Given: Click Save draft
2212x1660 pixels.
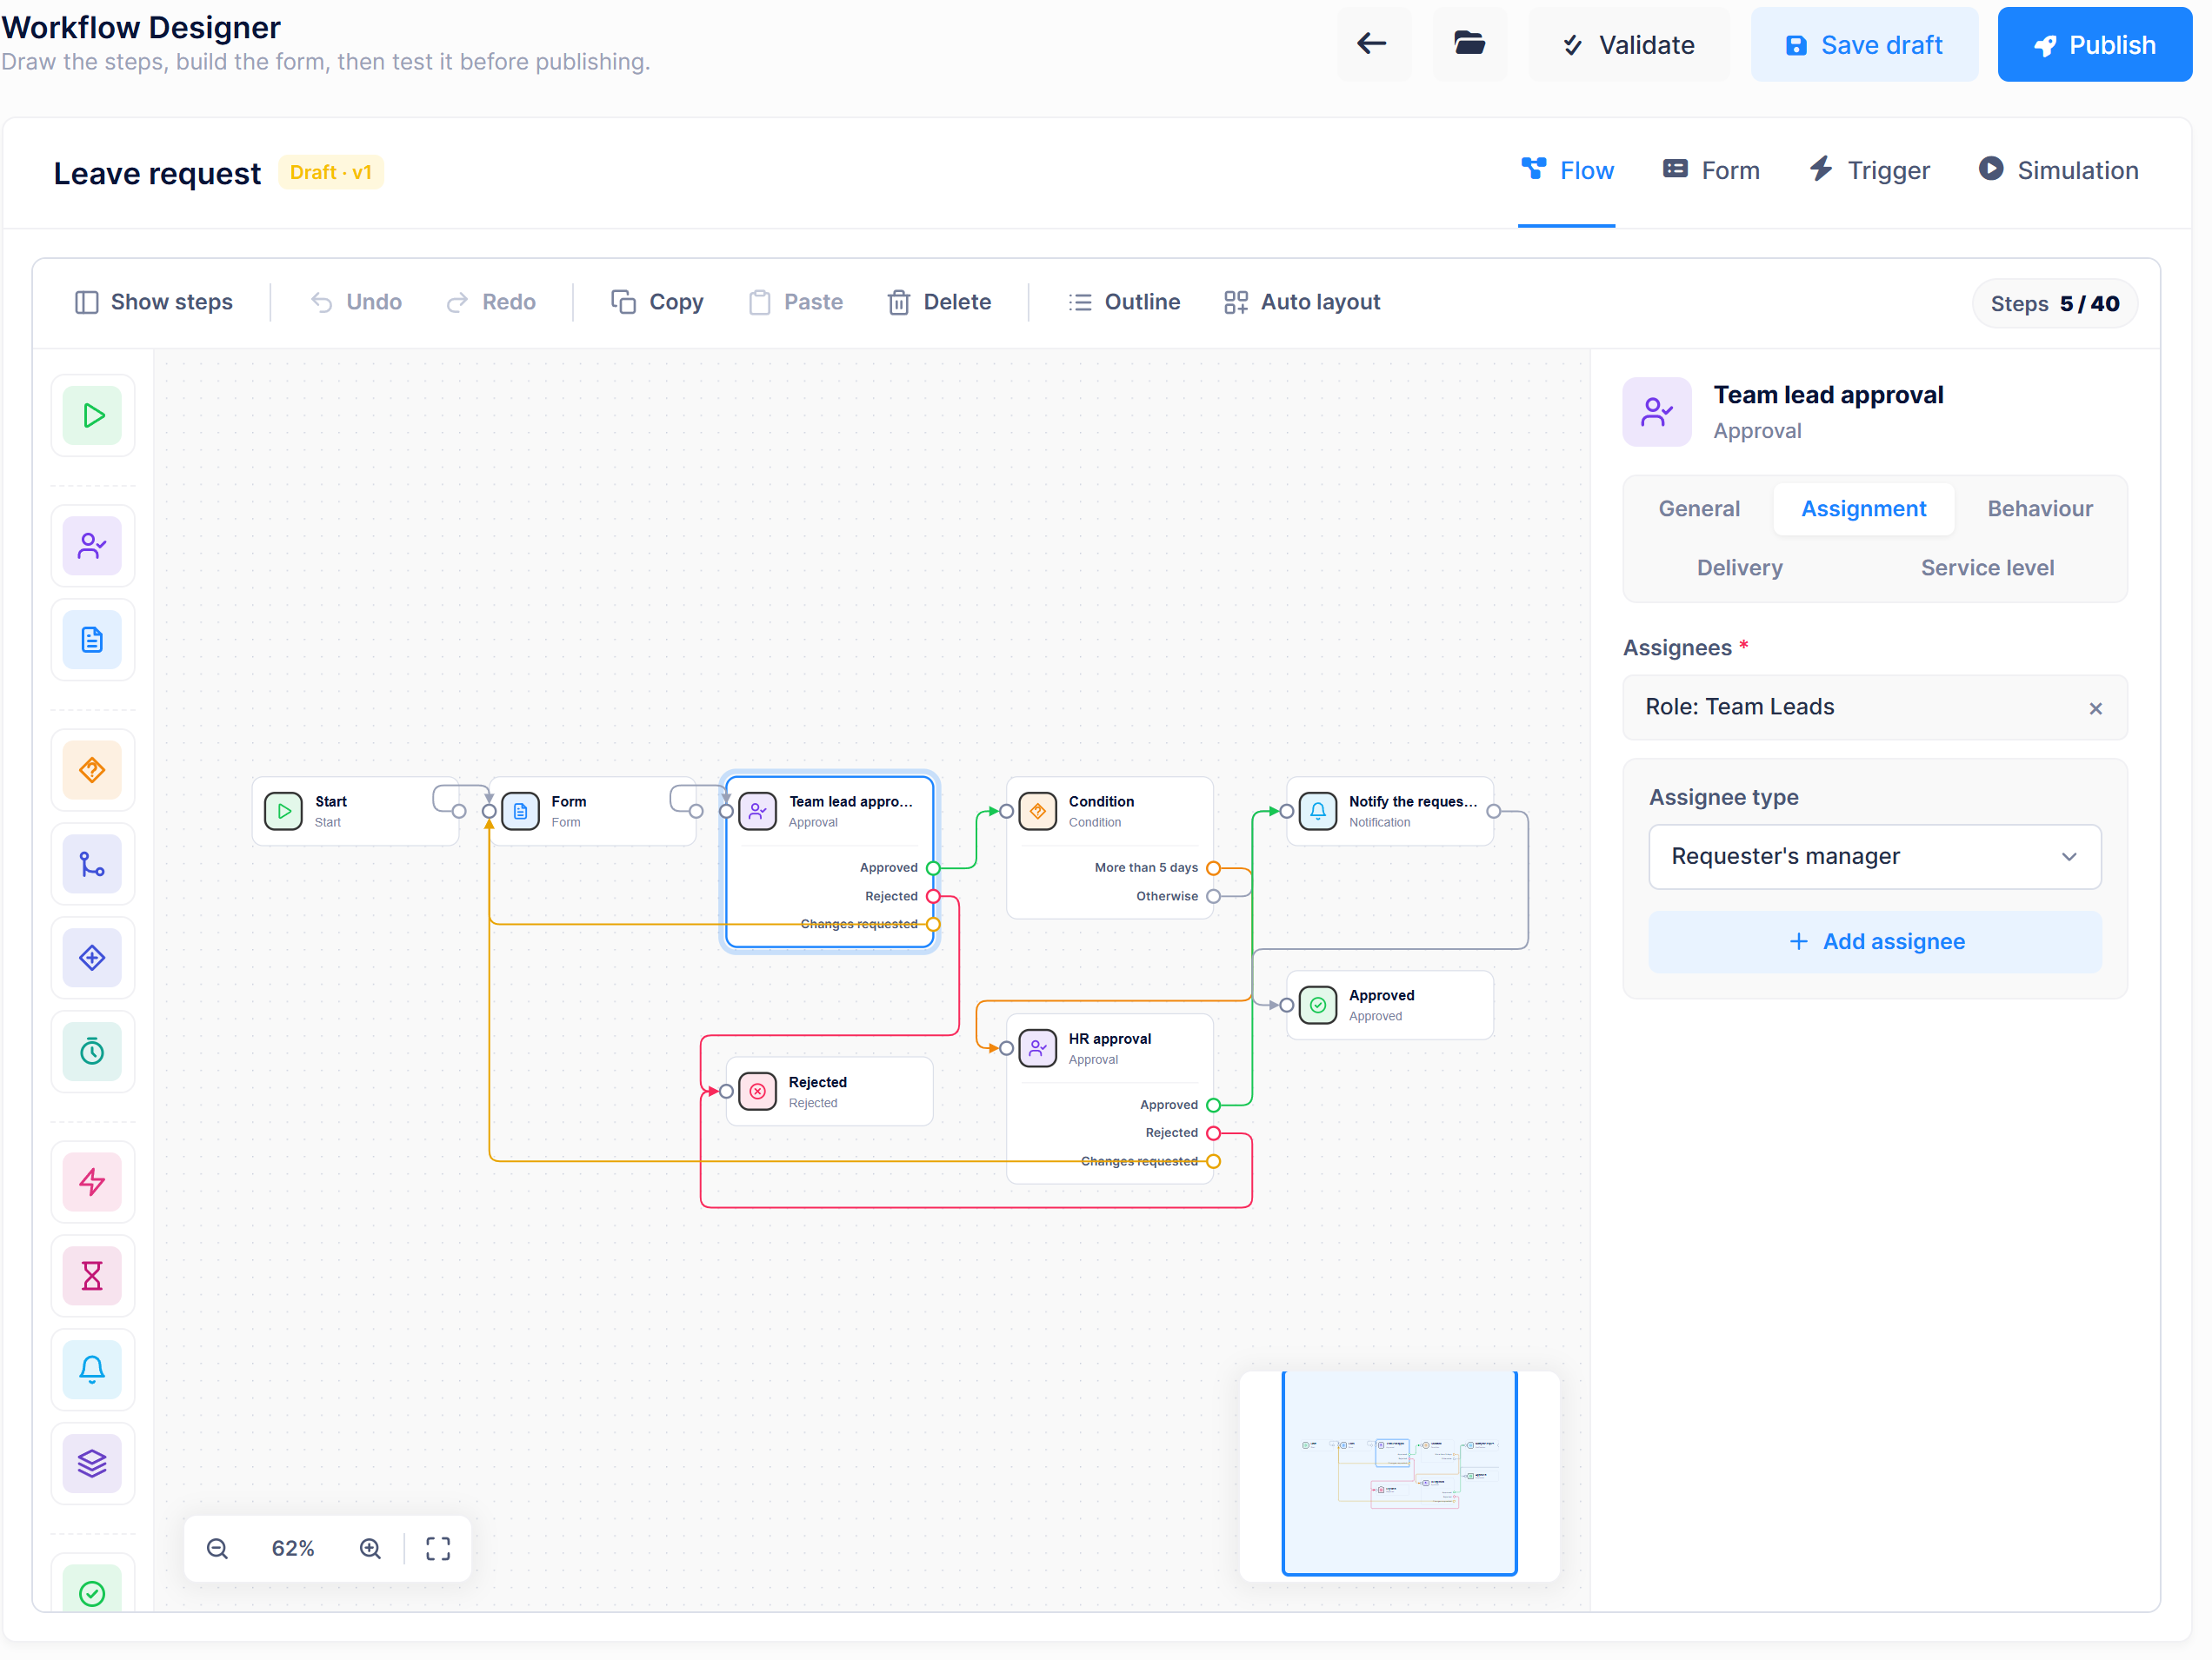Looking at the screenshot, I should pyautogui.click(x=1864, y=44).
